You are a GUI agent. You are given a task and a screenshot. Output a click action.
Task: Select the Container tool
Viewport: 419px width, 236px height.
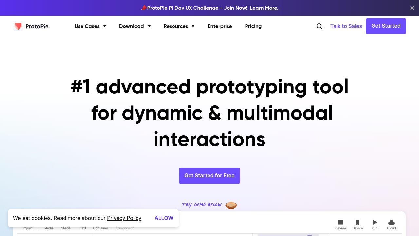100,228
